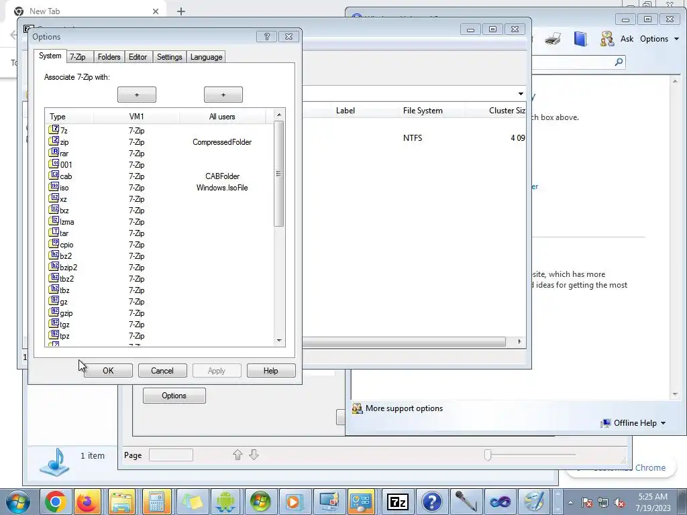
Task: Open the More support options link
Action: [x=404, y=408]
